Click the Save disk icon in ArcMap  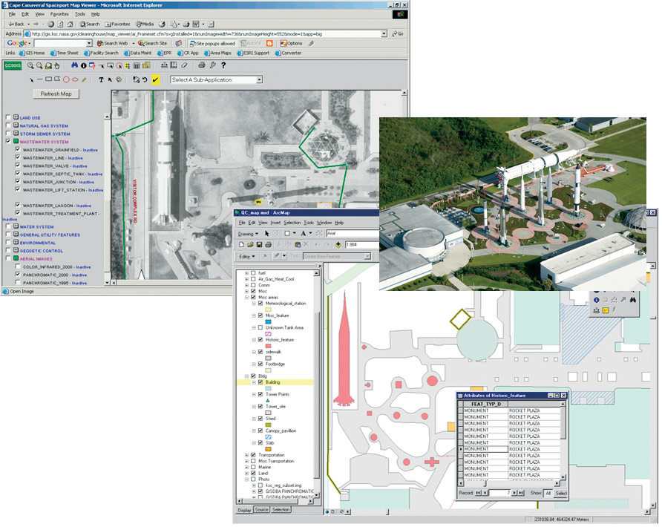click(x=259, y=244)
